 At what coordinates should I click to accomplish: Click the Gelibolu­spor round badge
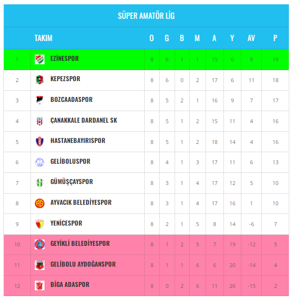[39, 162]
